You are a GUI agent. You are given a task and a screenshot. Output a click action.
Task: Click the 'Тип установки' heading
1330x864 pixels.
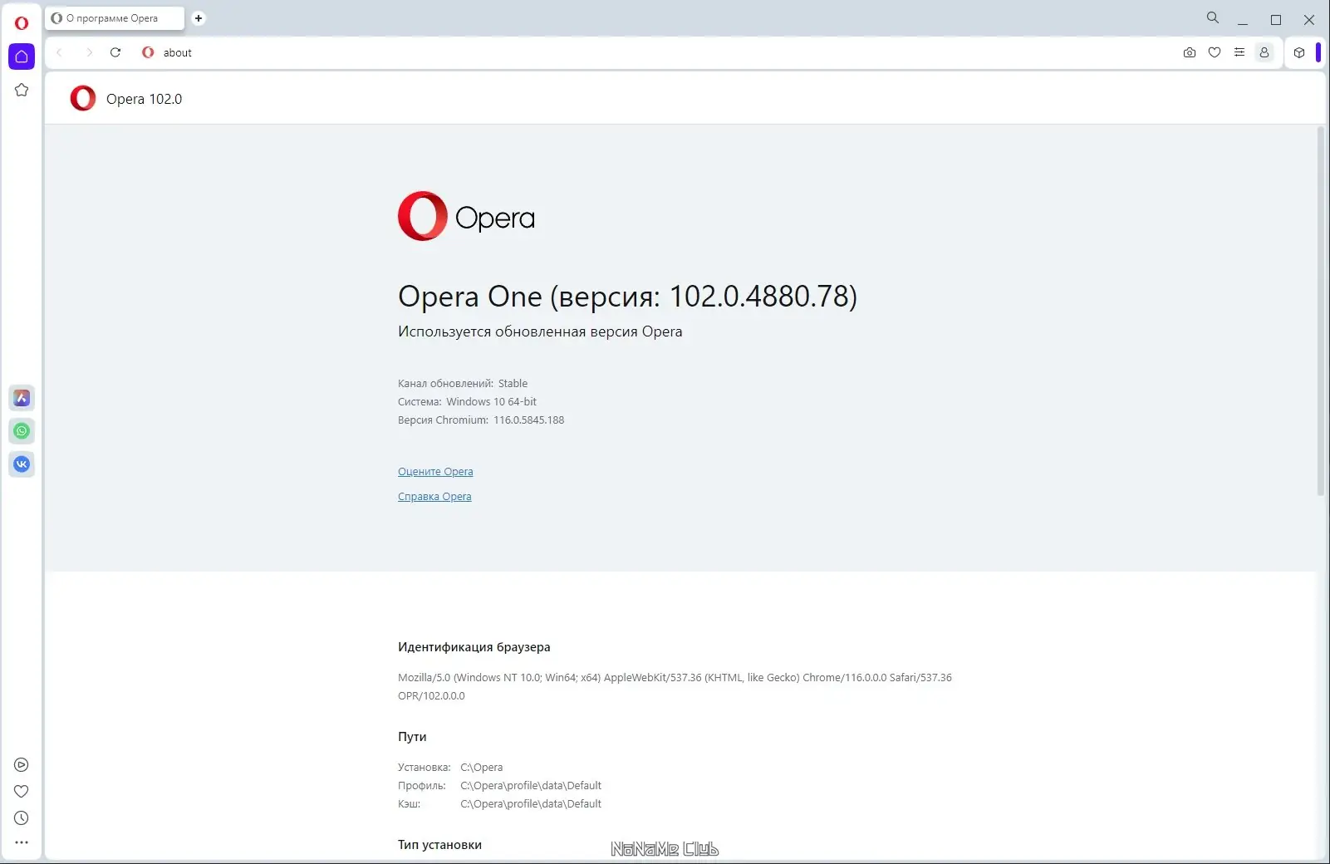[x=439, y=845]
